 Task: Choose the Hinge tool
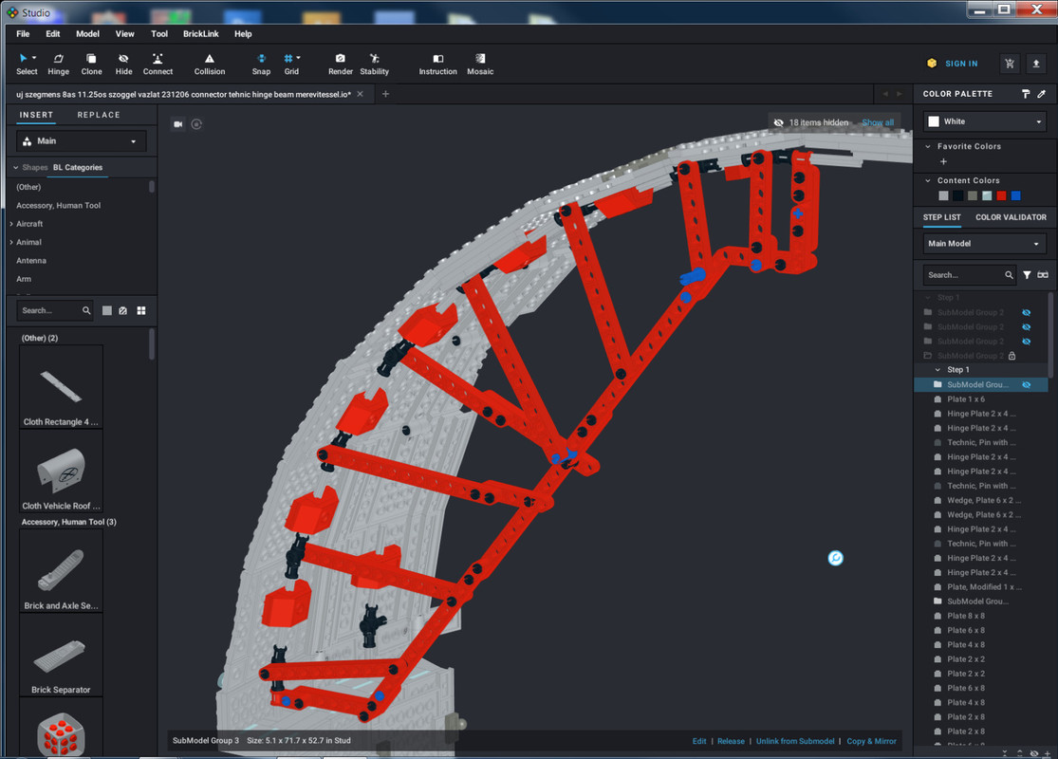tap(58, 64)
